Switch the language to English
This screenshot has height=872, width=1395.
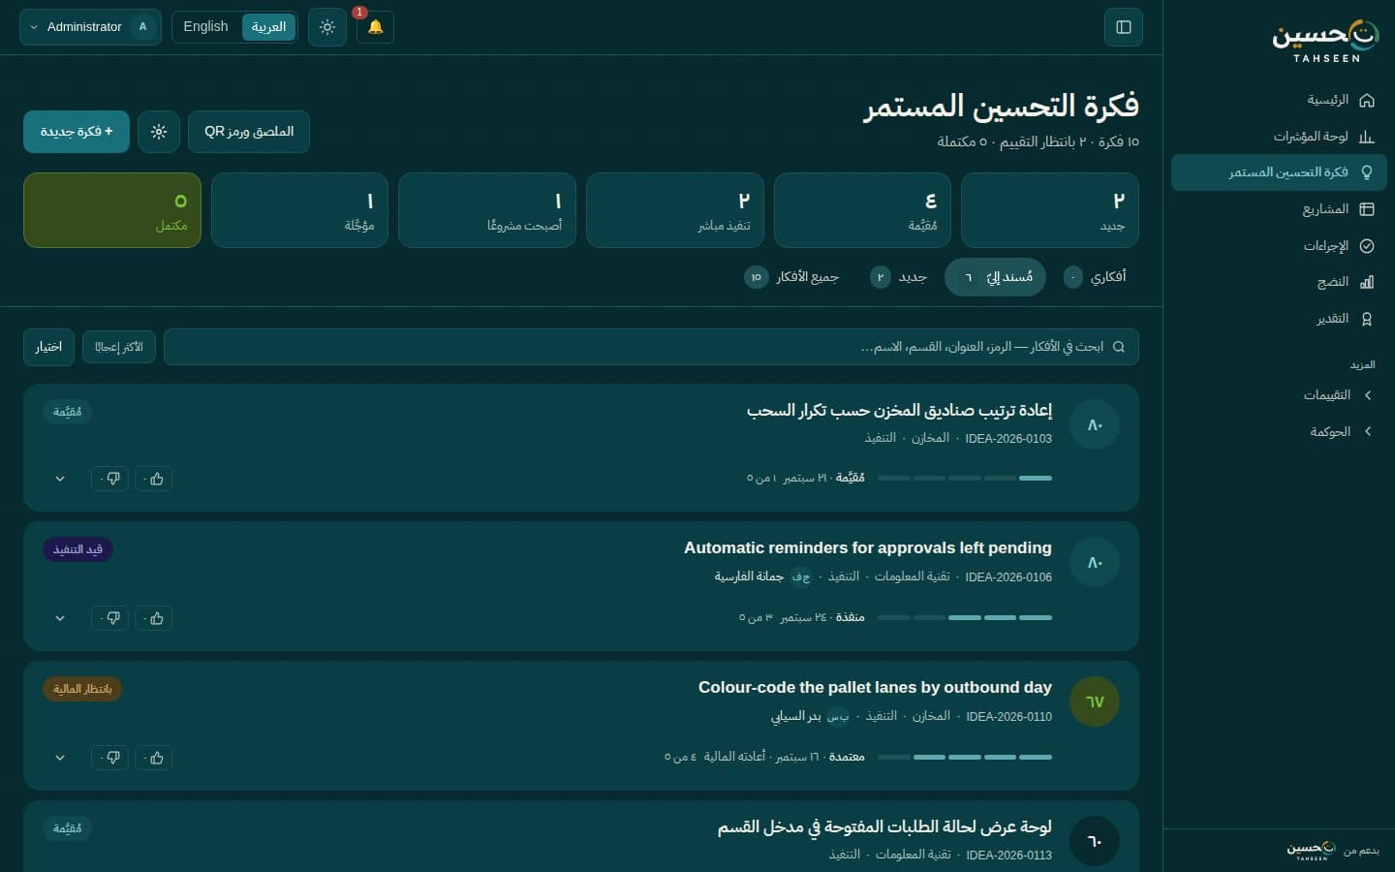(x=205, y=27)
